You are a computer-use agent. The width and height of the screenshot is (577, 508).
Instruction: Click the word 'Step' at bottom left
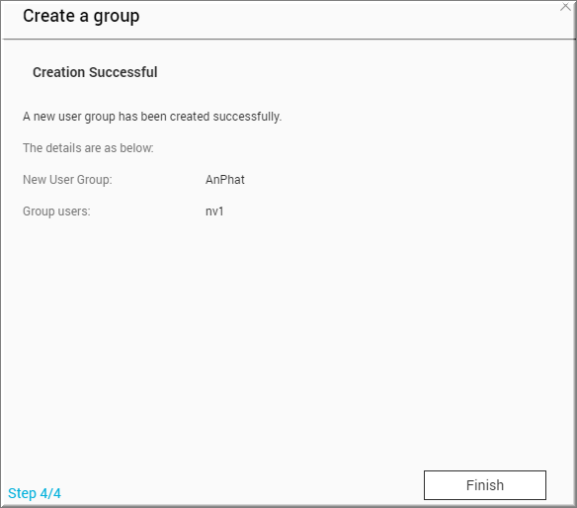(22, 493)
